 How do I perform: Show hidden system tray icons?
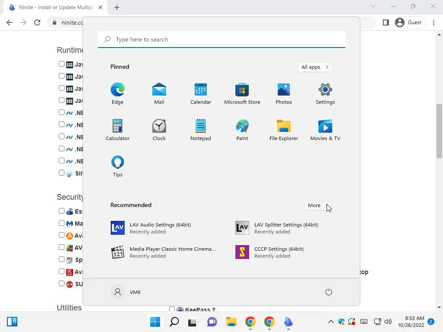pyautogui.click(x=331, y=322)
